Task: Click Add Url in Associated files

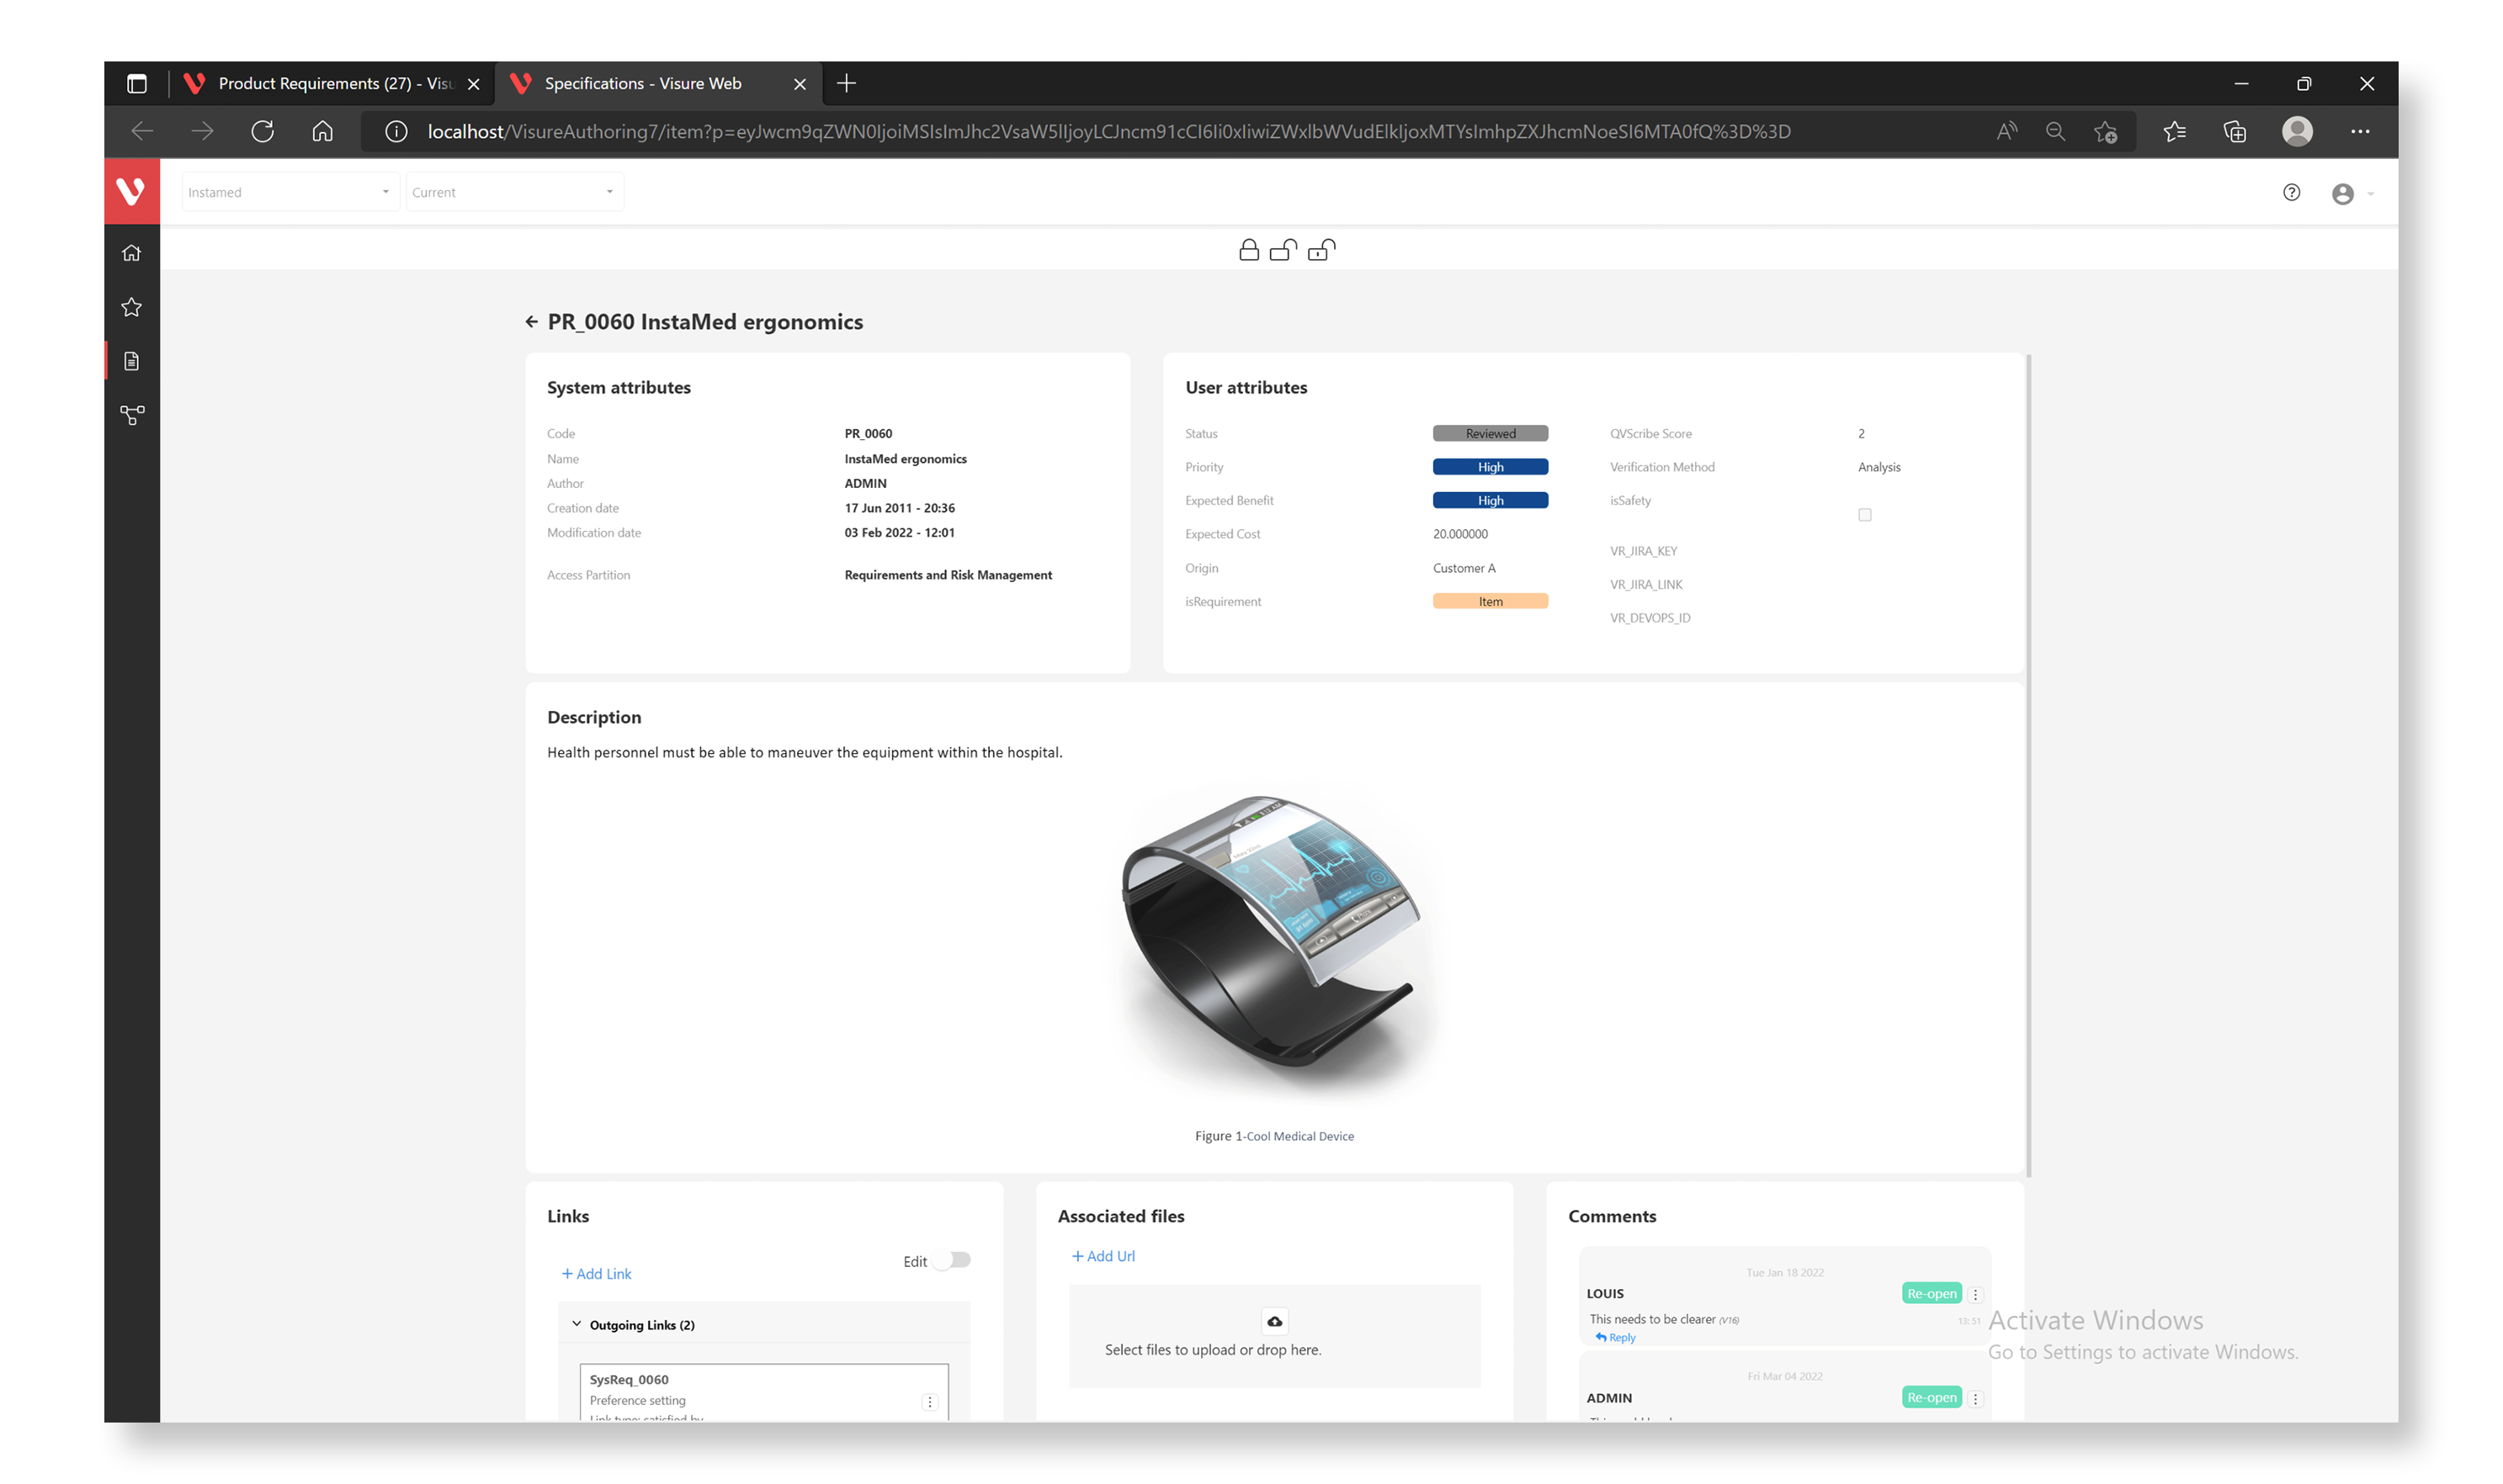Action: tap(1103, 1257)
